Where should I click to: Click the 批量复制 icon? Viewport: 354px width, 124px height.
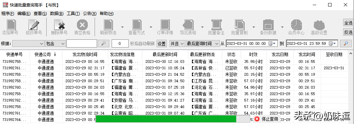pos(240,25)
